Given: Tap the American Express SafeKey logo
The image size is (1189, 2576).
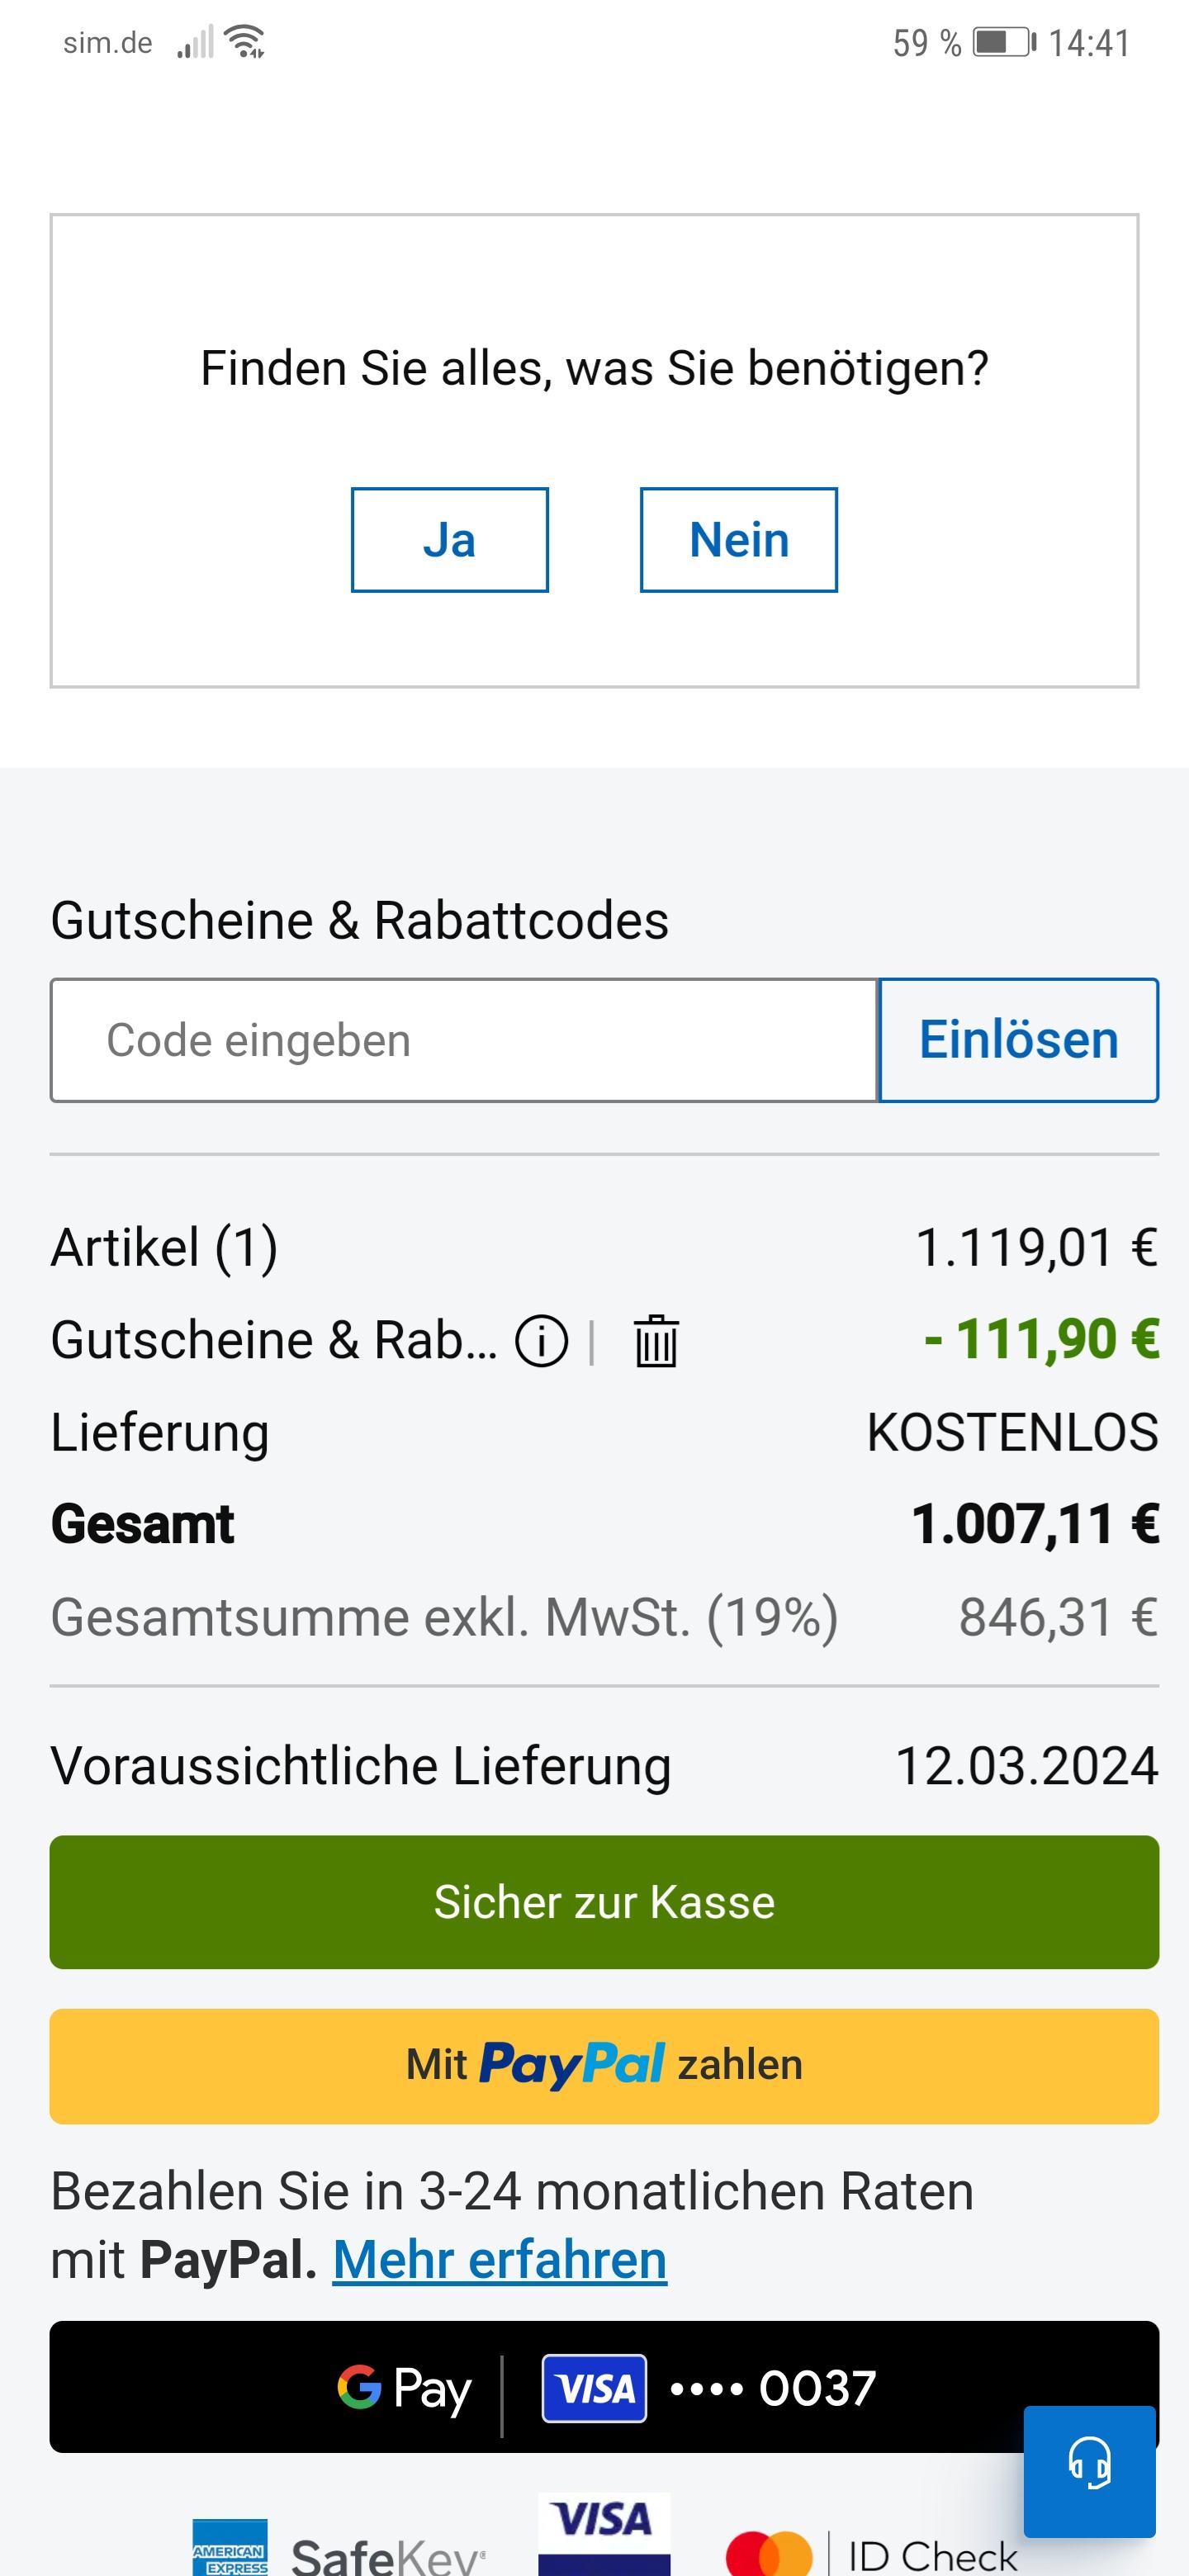Looking at the screenshot, I should point(338,2552).
